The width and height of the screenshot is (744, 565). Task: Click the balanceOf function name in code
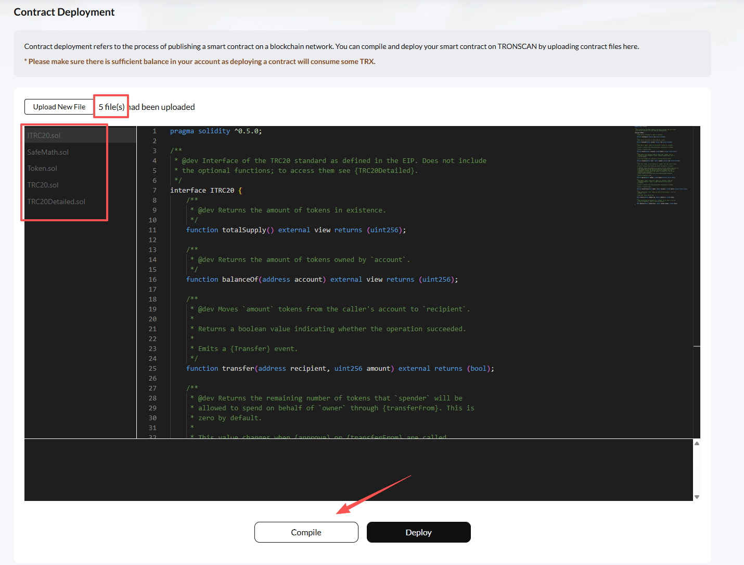click(x=239, y=280)
